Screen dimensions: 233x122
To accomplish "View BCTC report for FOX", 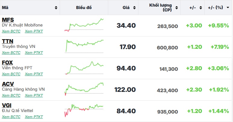I will click(11, 74).
